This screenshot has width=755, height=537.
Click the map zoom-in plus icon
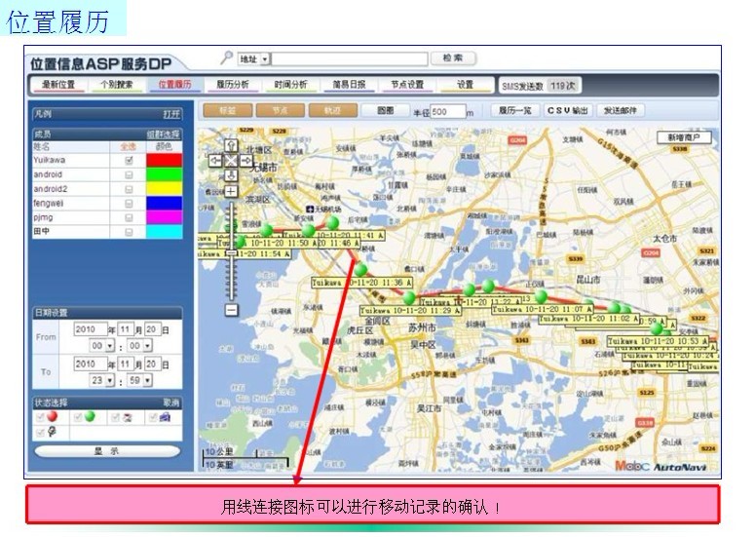[x=231, y=191]
